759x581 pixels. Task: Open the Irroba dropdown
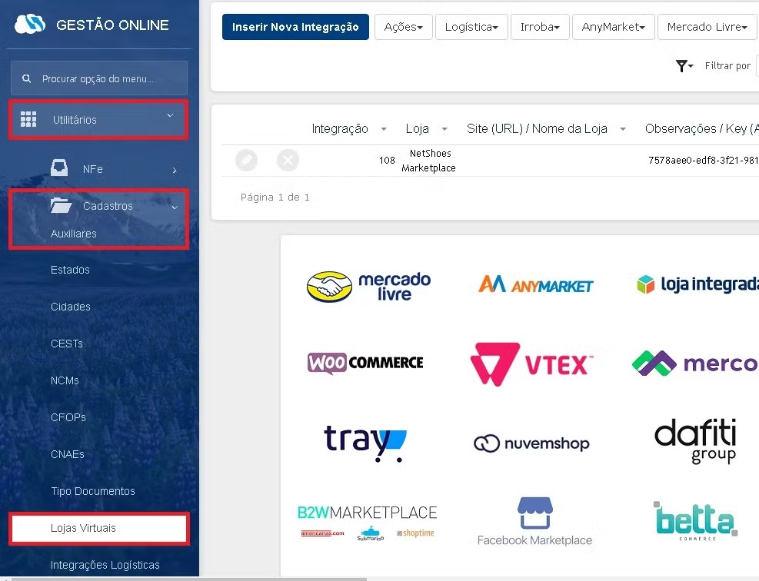point(540,27)
